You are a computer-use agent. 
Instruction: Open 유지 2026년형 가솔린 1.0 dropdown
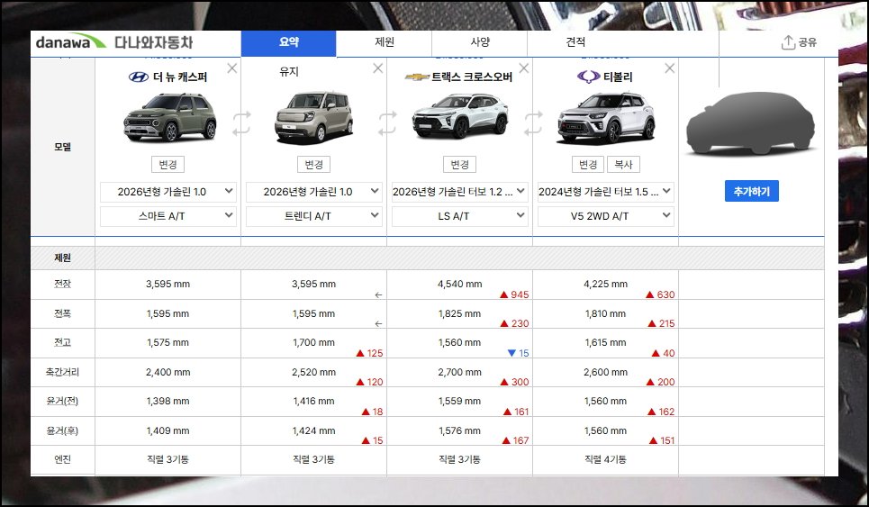tap(313, 192)
